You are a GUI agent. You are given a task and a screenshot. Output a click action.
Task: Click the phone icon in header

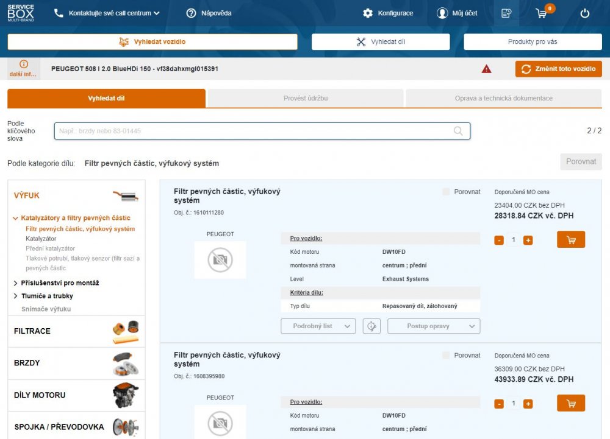point(59,13)
